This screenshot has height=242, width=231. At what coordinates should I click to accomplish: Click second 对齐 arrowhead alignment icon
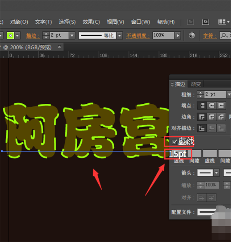211,198
